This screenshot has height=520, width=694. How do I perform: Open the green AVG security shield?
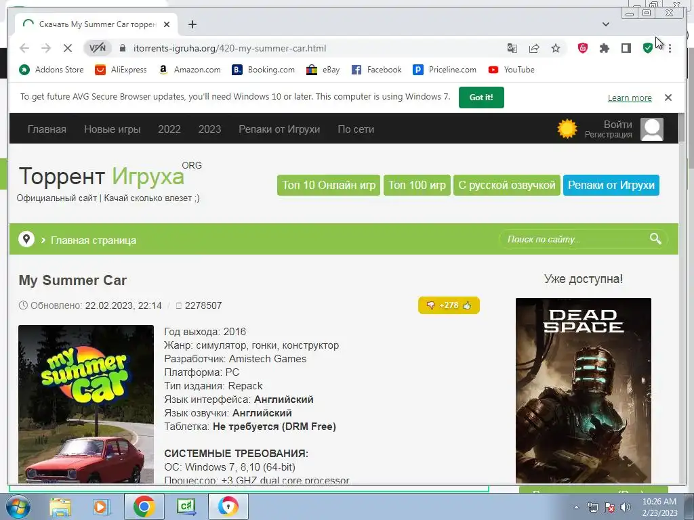[647, 48]
